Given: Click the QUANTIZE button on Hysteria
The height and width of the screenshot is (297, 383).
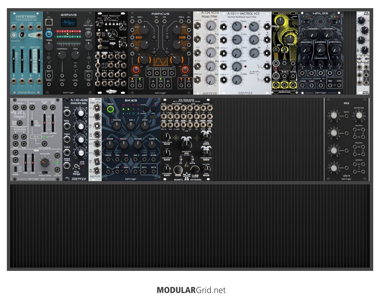Looking at the screenshot, I should click(14, 35).
